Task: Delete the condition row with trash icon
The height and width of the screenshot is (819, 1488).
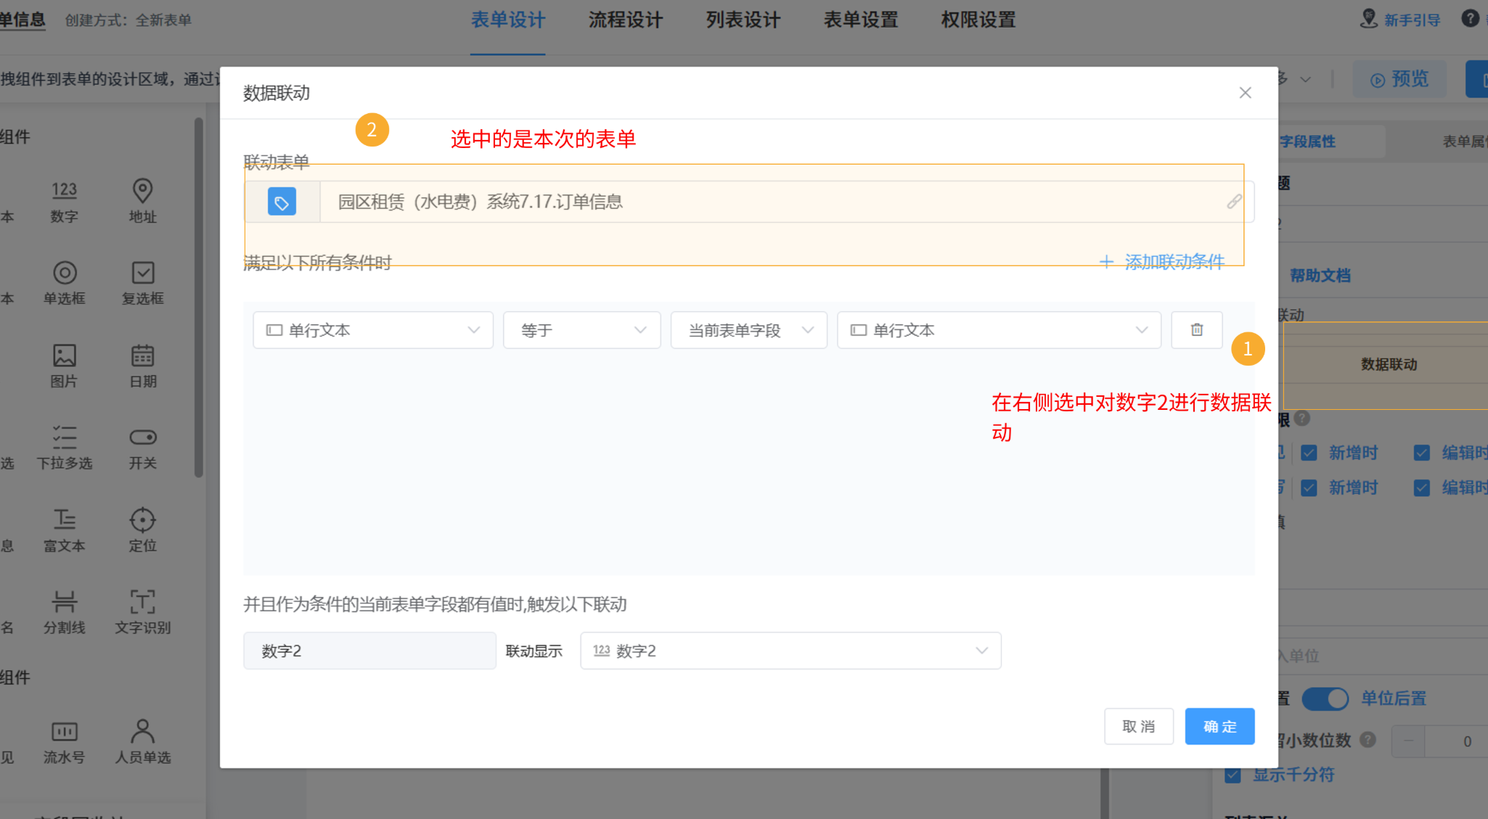Action: (x=1197, y=330)
